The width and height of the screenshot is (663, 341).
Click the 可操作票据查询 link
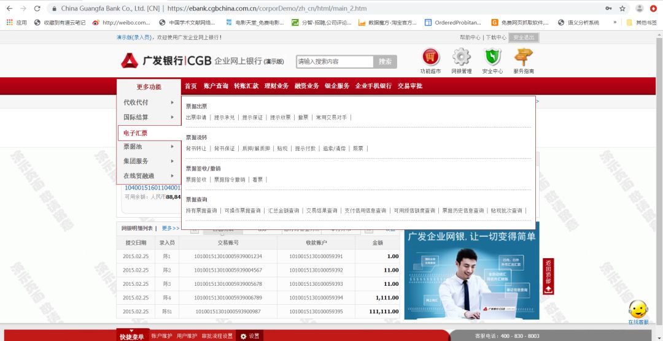242,210
